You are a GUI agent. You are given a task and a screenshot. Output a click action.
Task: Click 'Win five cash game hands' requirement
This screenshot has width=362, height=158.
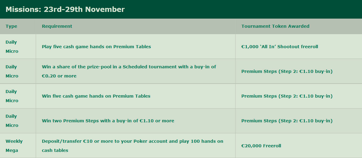[x=96, y=96]
